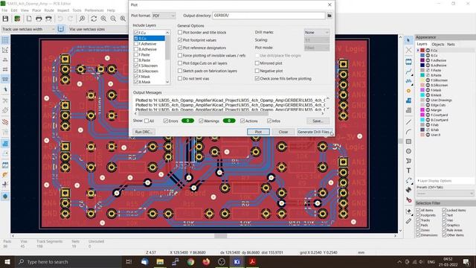Toggle Check zone fills before plotting
Image resolution: width=476 pixels, height=268 pixels.
tap(257, 78)
